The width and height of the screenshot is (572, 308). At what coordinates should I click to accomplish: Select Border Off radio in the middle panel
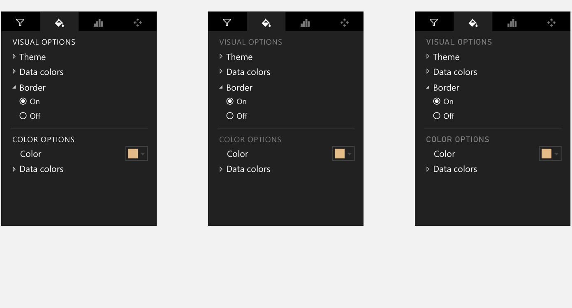pyautogui.click(x=230, y=116)
